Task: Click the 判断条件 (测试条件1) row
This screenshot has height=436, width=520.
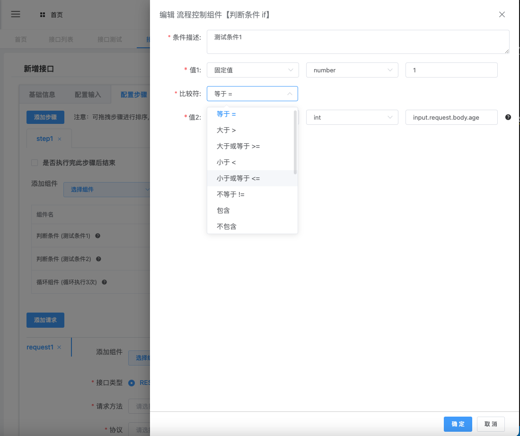Action: click(x=91, y=236)
